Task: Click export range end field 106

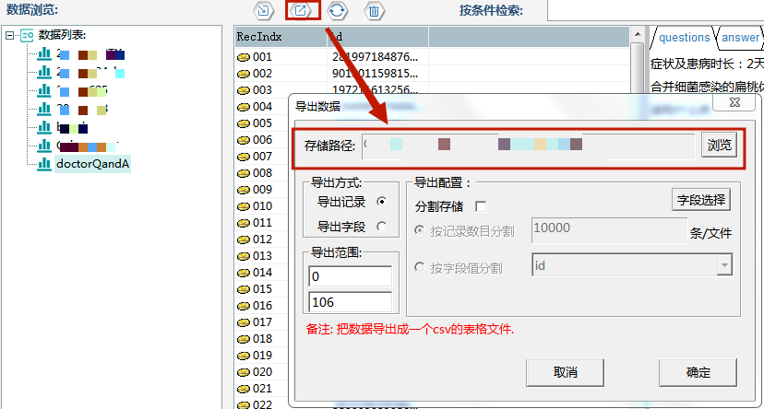Action: point(351,302)
